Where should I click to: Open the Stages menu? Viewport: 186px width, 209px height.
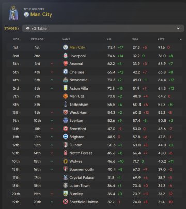pyautogui.click(x=11, y=28)
